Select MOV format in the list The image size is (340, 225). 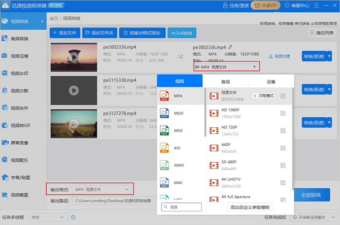tap(179, 113)
